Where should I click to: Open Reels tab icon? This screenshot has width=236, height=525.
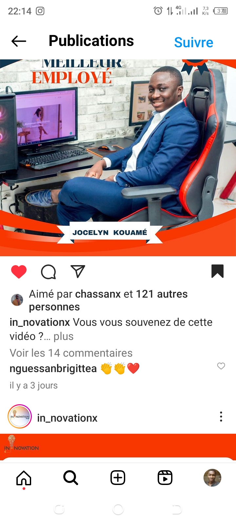(165, 478)
